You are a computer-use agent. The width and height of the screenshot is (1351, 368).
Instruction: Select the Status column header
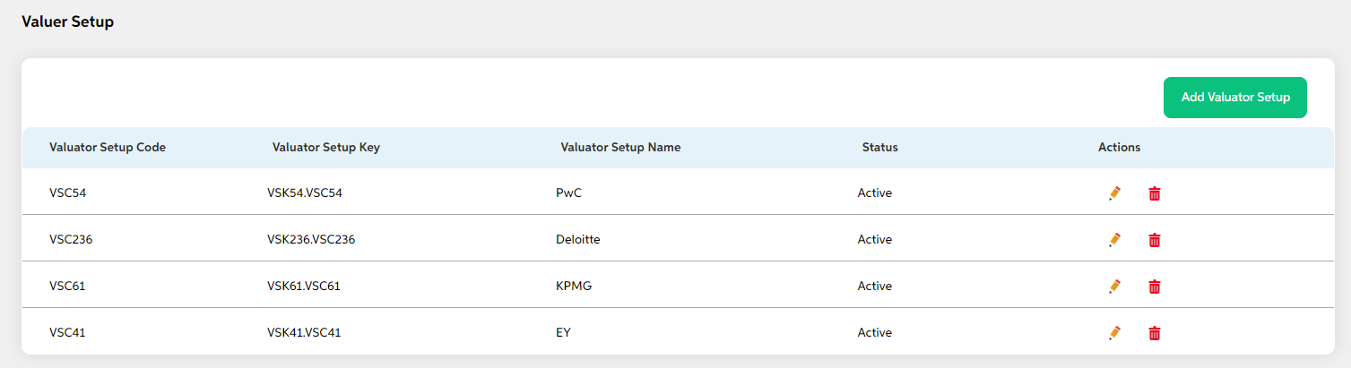point(879,147)
